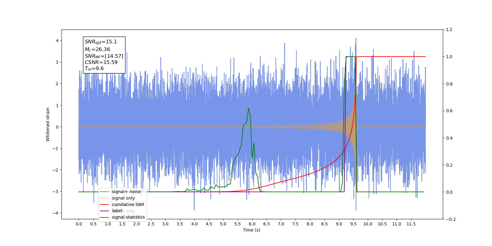
Task: Select the 'label' legend entry text
Action: pos(117,211)
